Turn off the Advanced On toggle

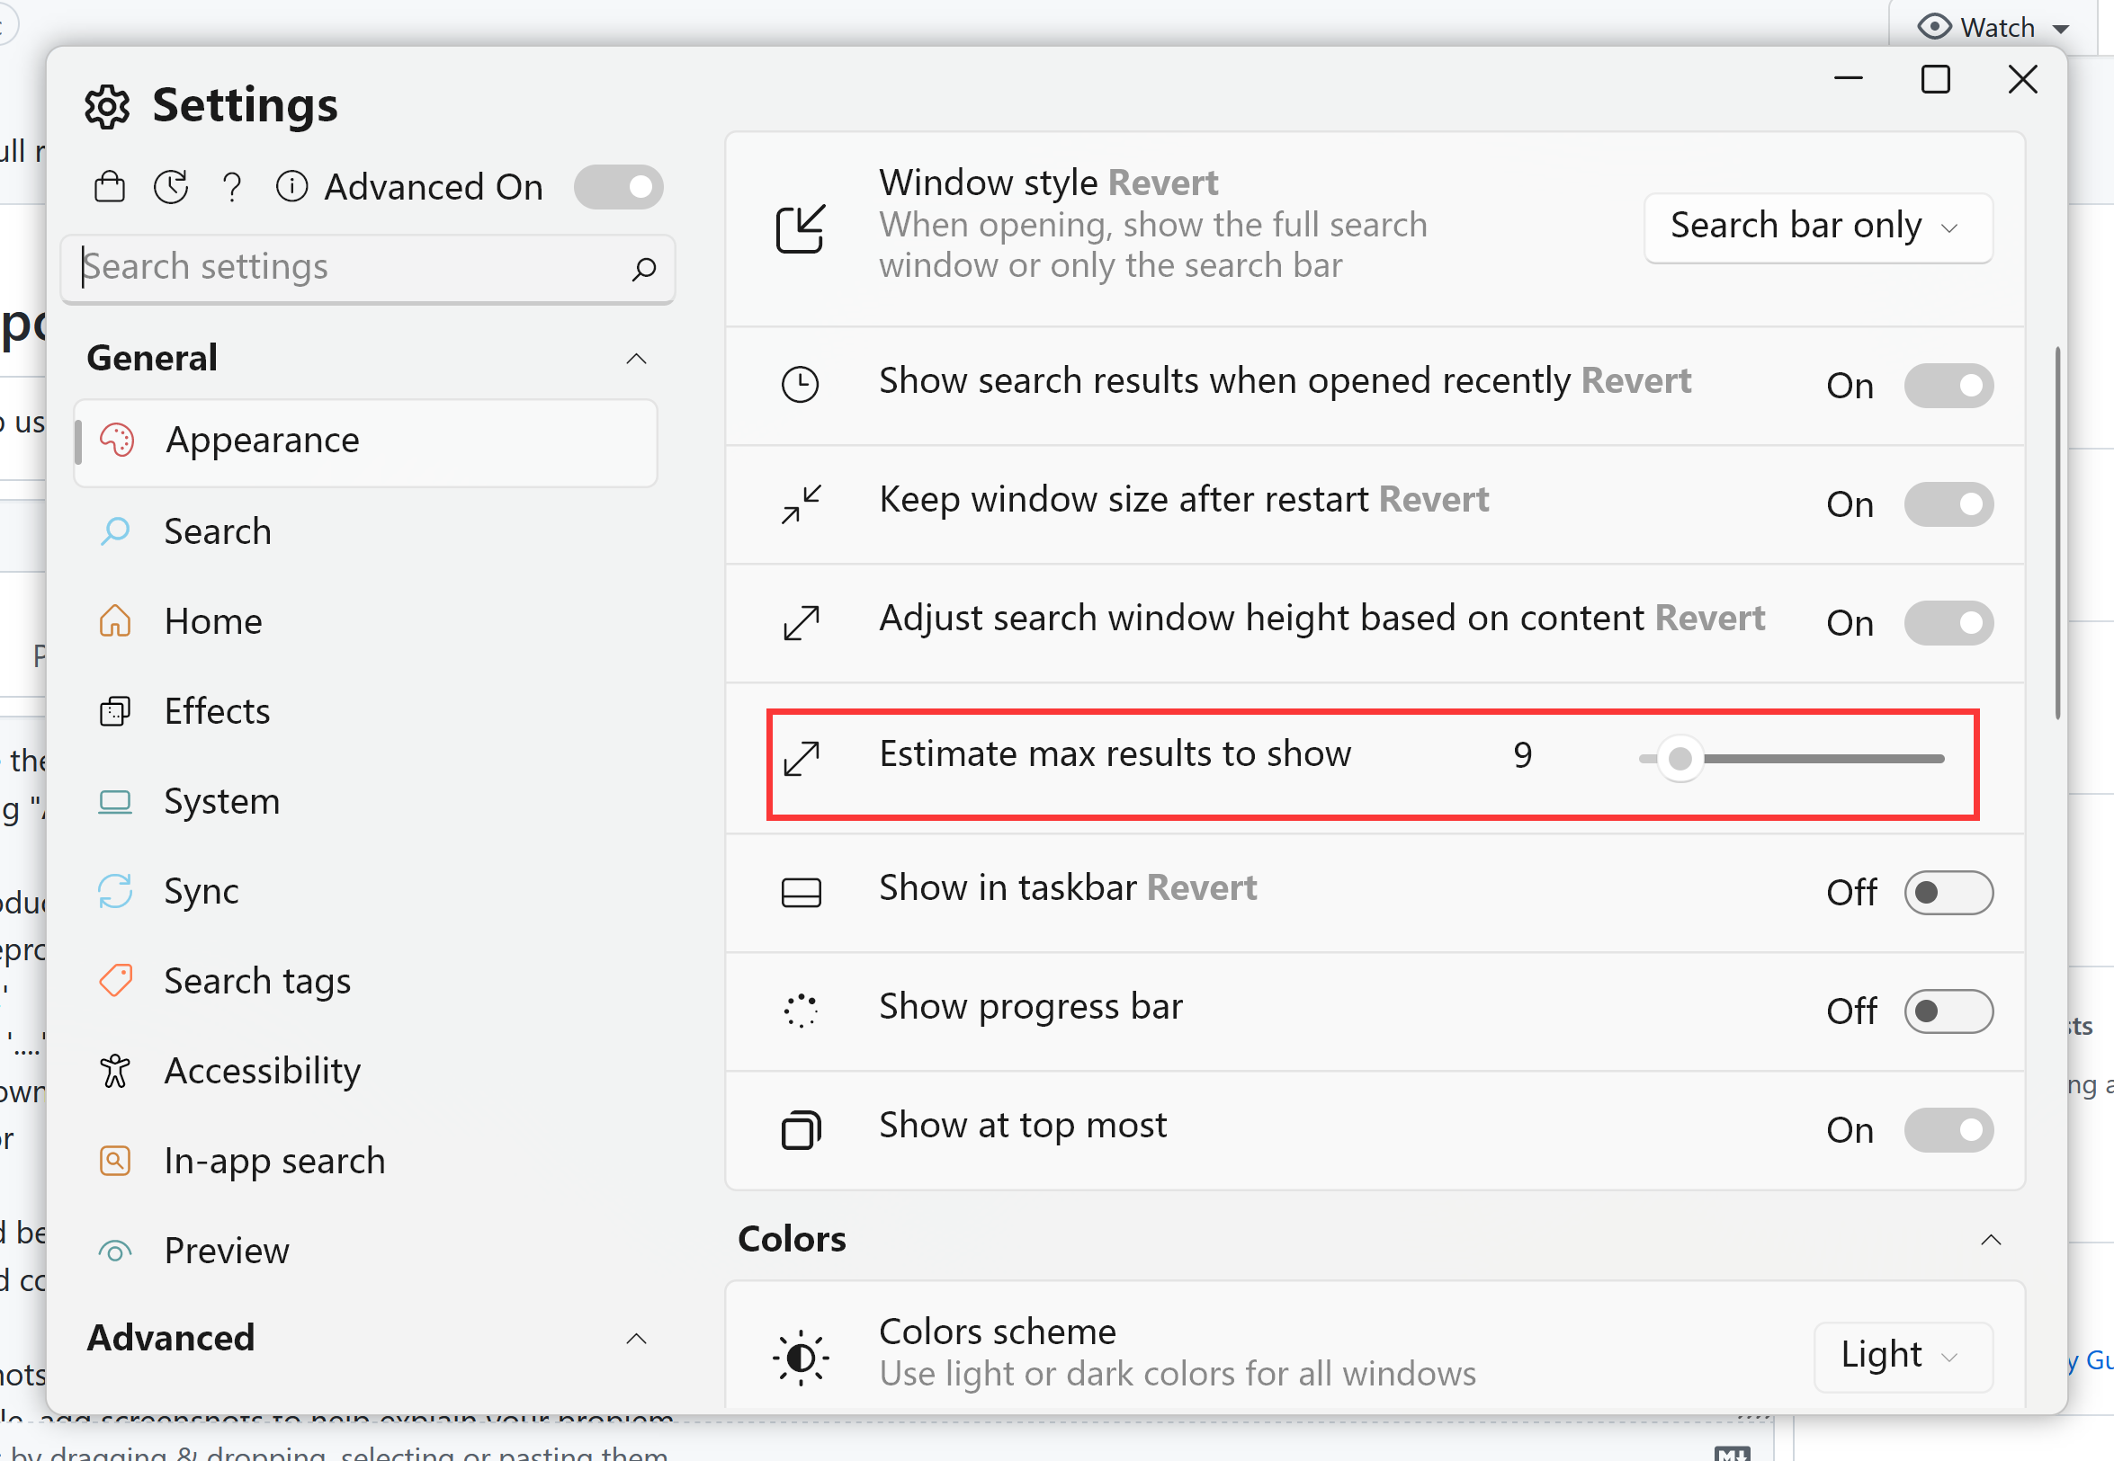(x=618, y=187)
